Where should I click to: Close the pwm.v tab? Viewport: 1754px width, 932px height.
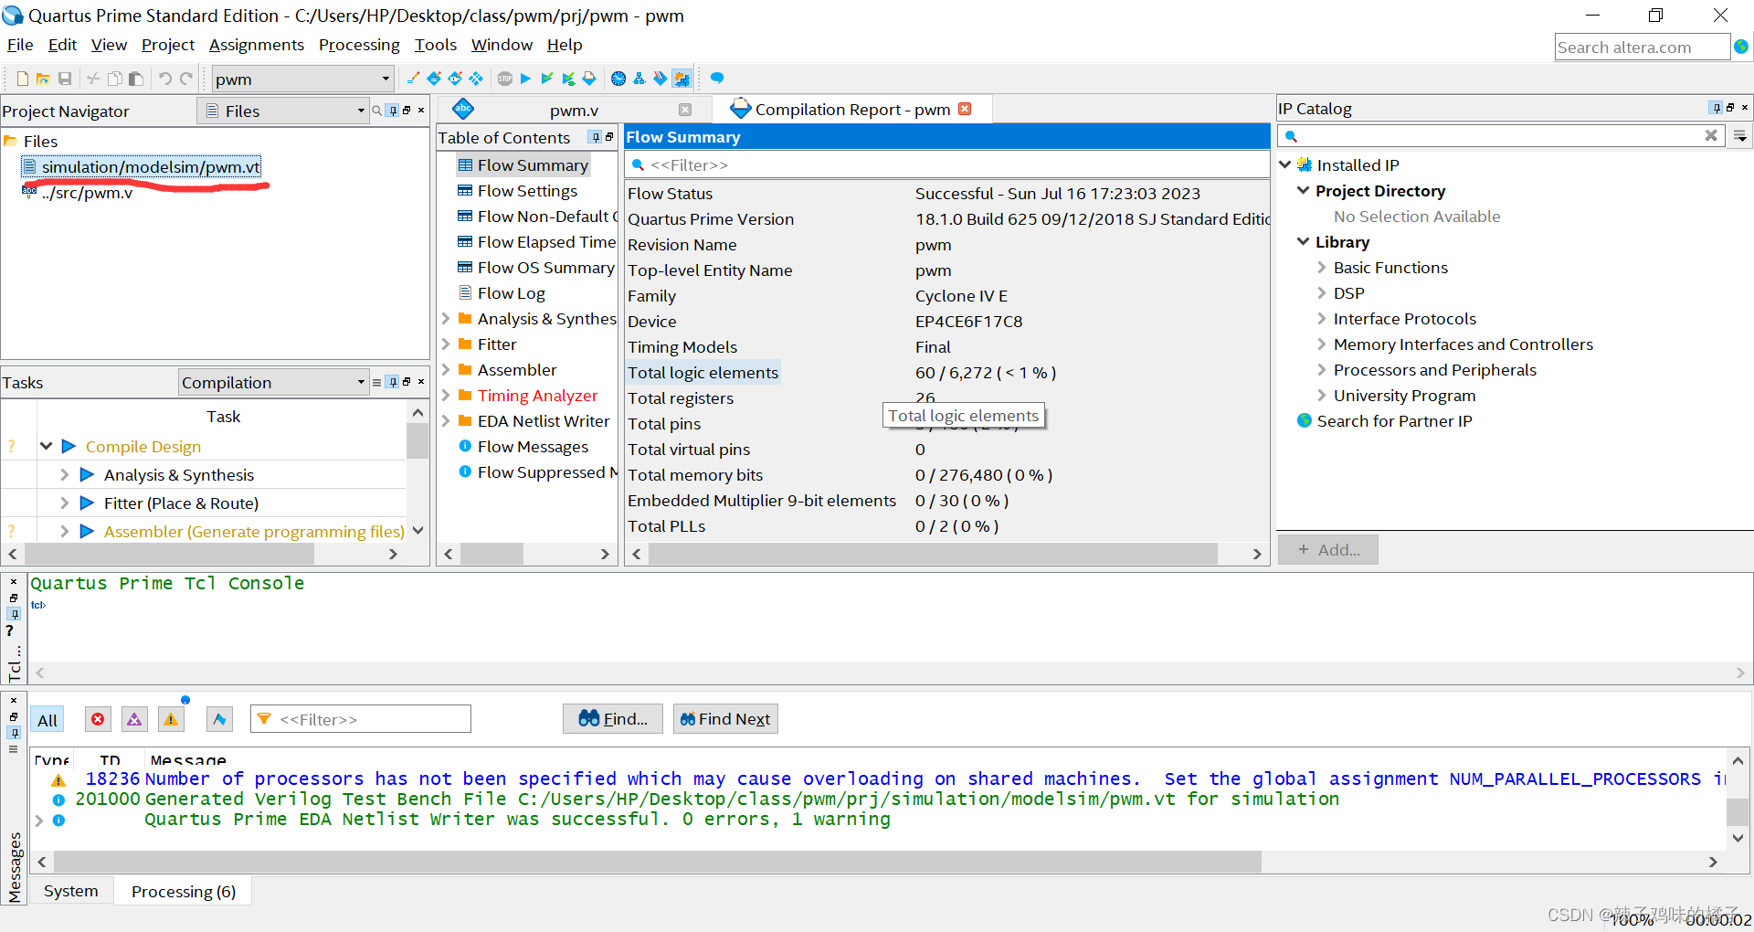pyautogui.click(x=685, y=110)
